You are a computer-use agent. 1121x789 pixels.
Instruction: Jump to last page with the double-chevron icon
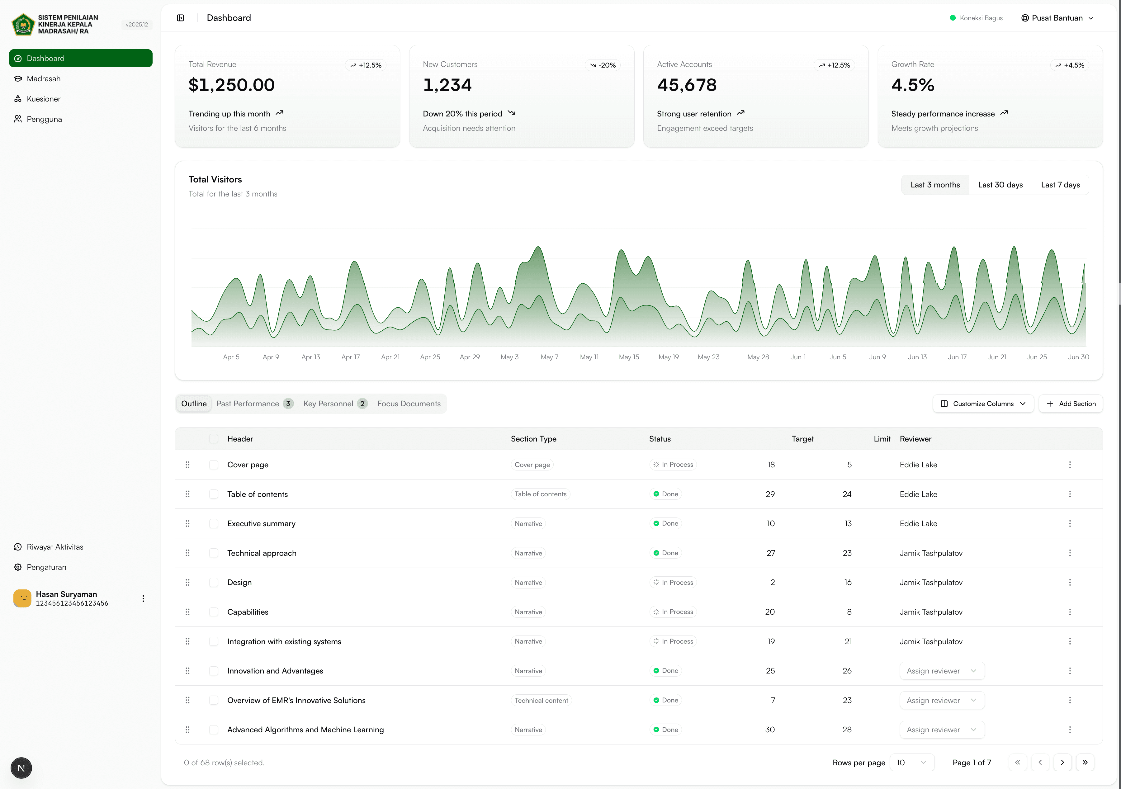coord(1086,762)
